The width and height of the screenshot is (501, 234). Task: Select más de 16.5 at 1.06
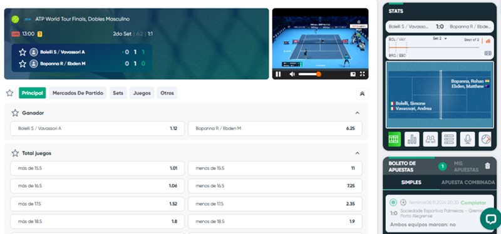98,186
